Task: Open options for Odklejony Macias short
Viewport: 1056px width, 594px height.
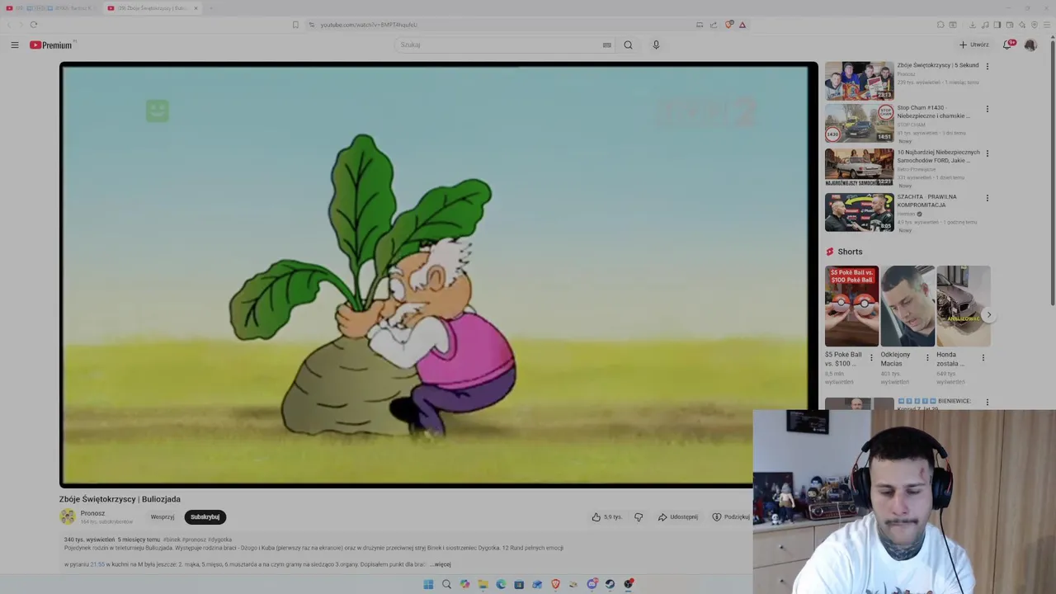Action: tap(927, 358)
